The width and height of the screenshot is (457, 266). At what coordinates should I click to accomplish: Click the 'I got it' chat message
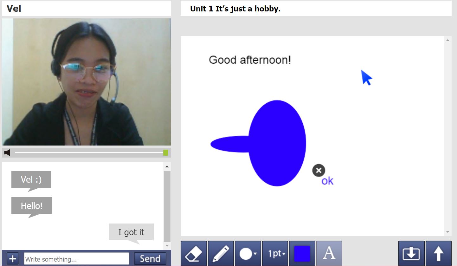131,232
